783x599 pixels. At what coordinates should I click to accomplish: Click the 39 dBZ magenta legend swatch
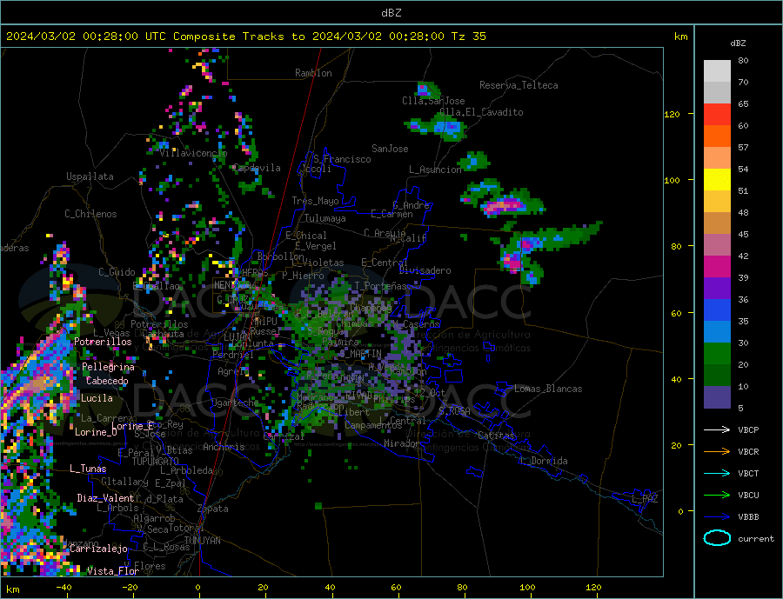(717, 267)
